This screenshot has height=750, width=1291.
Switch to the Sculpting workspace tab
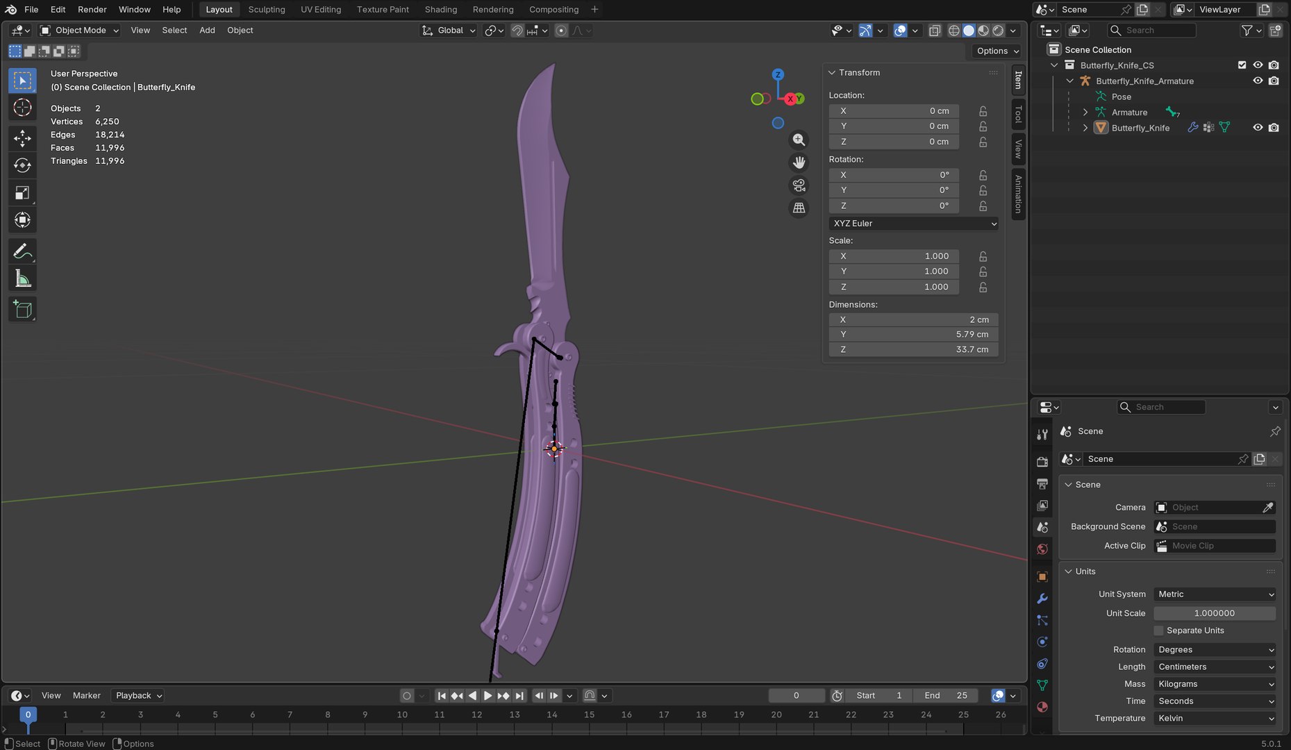click(x=267, y=10)
